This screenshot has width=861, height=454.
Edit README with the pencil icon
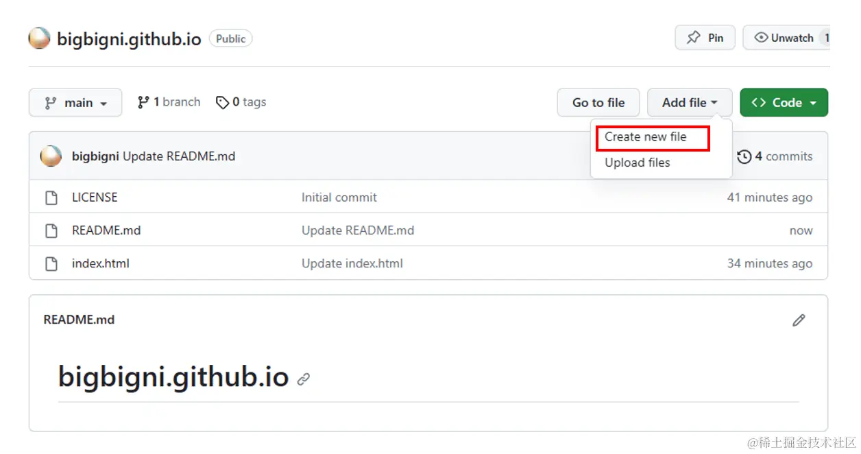tap(799, 320)
